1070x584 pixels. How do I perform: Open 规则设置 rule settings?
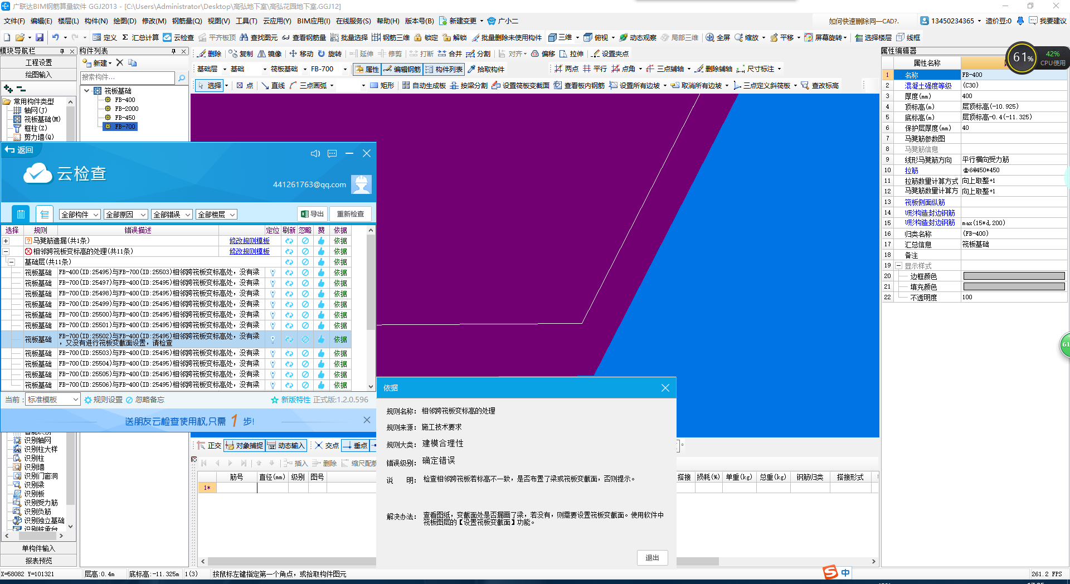tap(104, 400)
